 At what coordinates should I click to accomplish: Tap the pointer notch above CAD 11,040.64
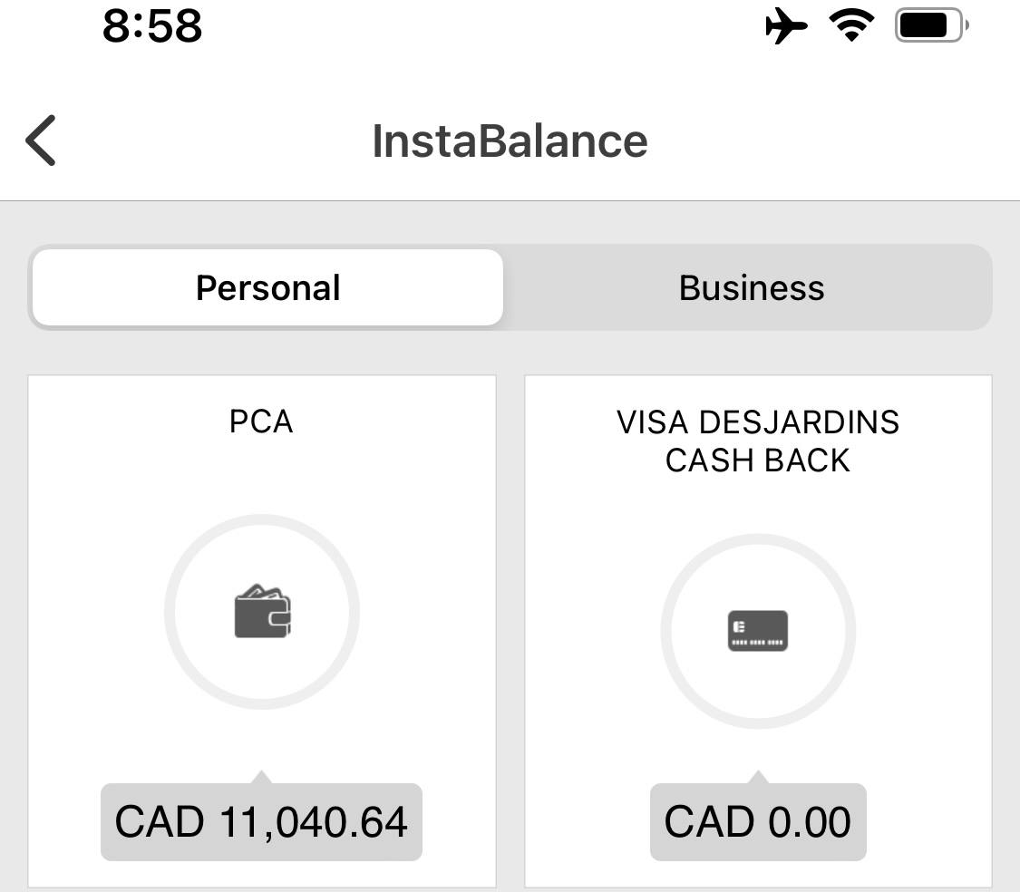point(261,777)
